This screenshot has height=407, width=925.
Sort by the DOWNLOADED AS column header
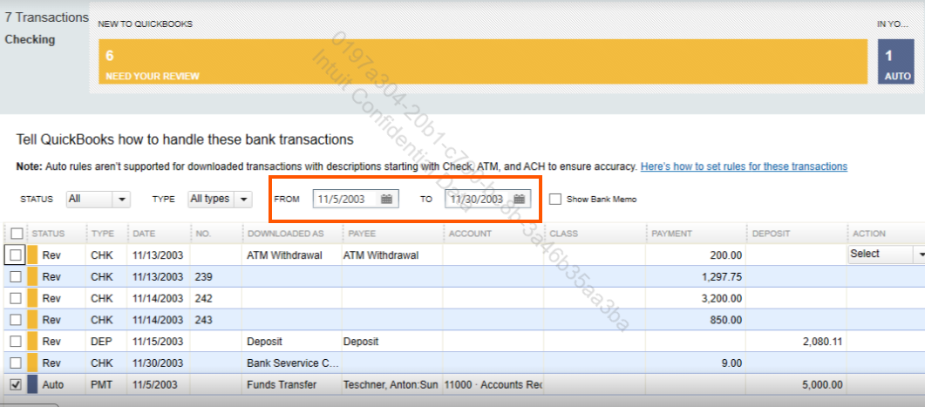[x=286, y=234]
